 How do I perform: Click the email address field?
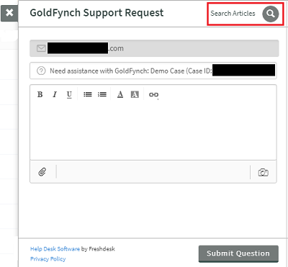[154, 48]
